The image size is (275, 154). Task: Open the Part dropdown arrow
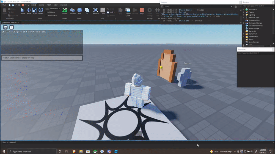coord(80,16)
